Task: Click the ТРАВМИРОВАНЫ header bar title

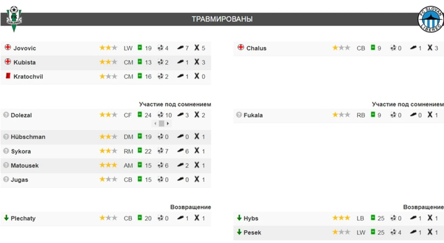Action: coord(222,19)
